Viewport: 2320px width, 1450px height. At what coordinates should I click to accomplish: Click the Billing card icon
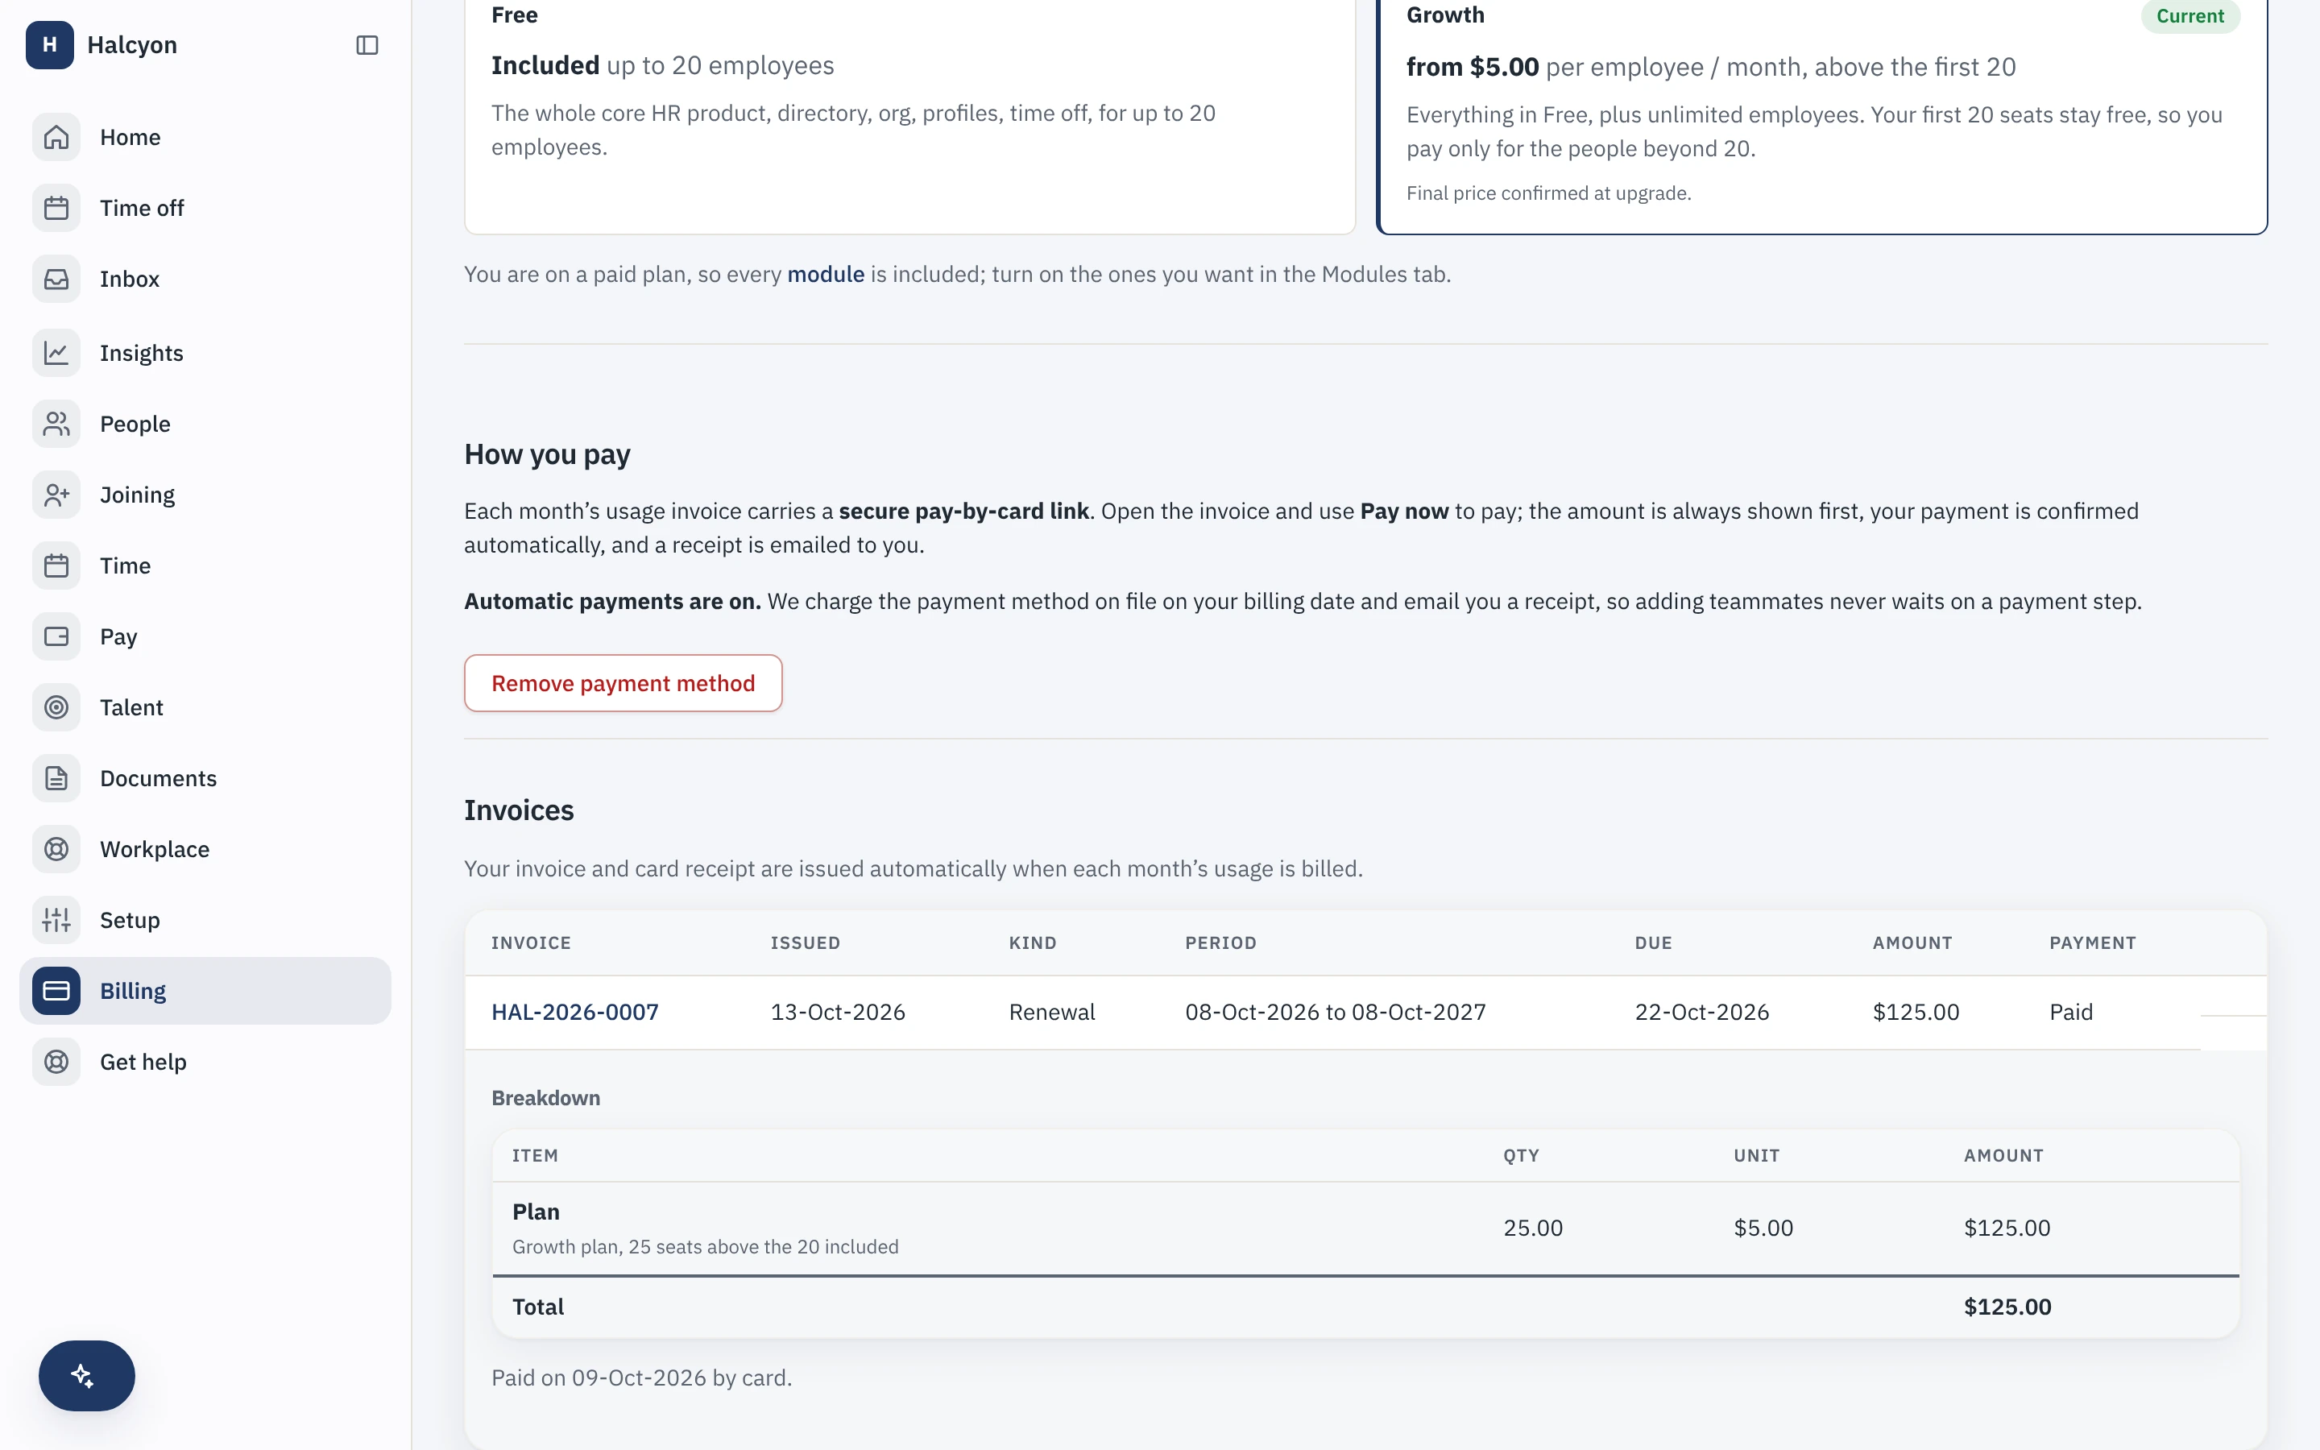[56, 991]
